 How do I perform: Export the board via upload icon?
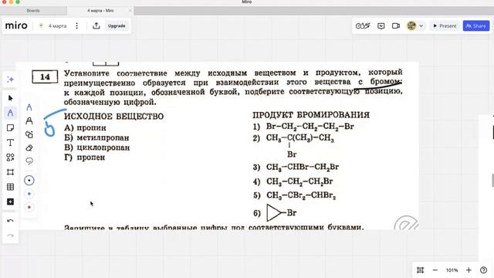[96, 25]
